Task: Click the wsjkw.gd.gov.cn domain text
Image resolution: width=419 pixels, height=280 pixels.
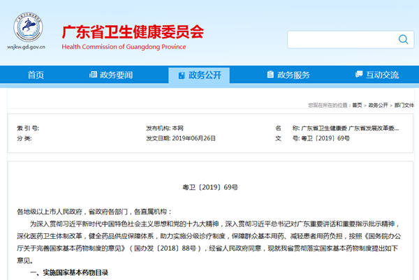Action: tap(27, 47)
